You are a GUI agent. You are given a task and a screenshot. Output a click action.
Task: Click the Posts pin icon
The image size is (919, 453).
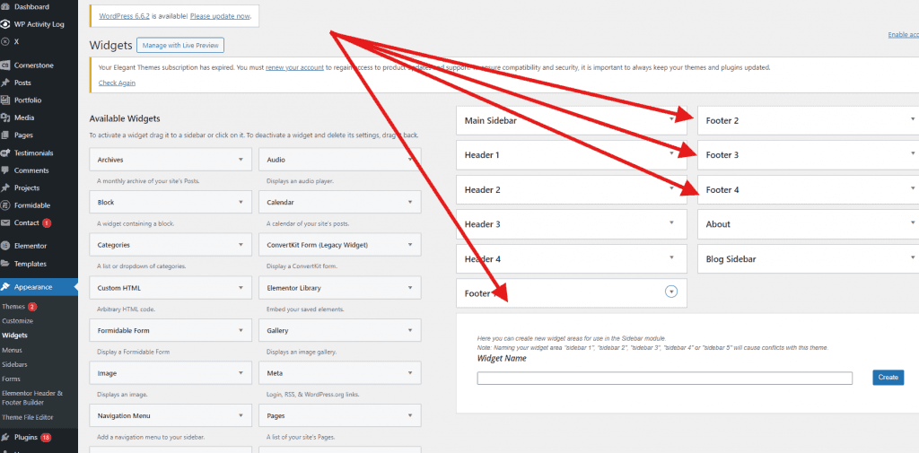tap(5, 83)
